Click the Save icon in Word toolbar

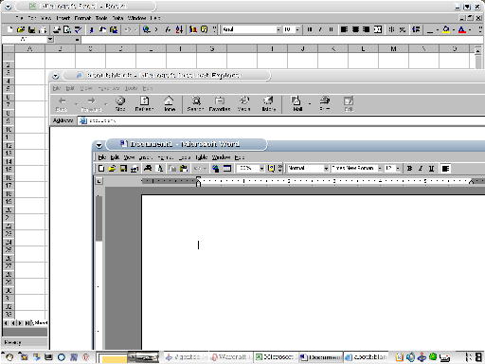123,169
